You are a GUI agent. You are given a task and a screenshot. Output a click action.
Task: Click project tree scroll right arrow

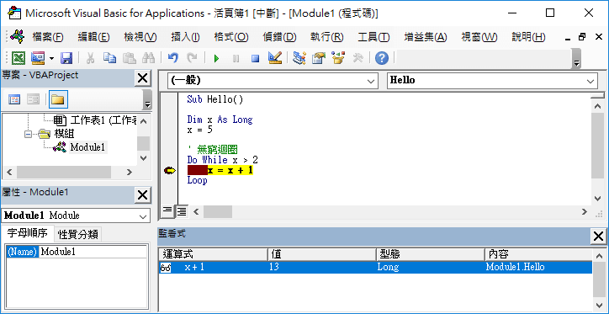(130, 172)
